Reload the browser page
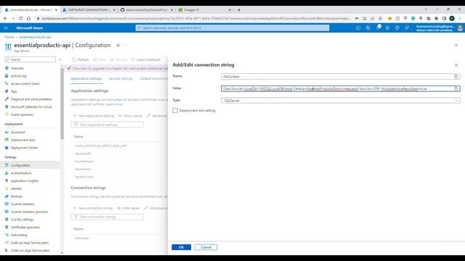 [20, 18]
